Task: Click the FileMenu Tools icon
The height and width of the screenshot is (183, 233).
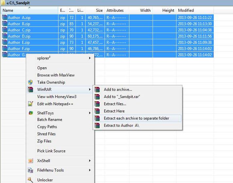Action: coord(30,170)
